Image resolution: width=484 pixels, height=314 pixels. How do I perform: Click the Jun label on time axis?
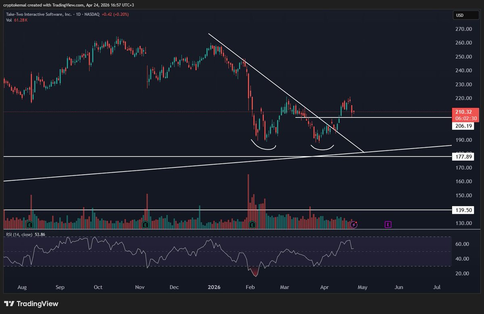398,287
